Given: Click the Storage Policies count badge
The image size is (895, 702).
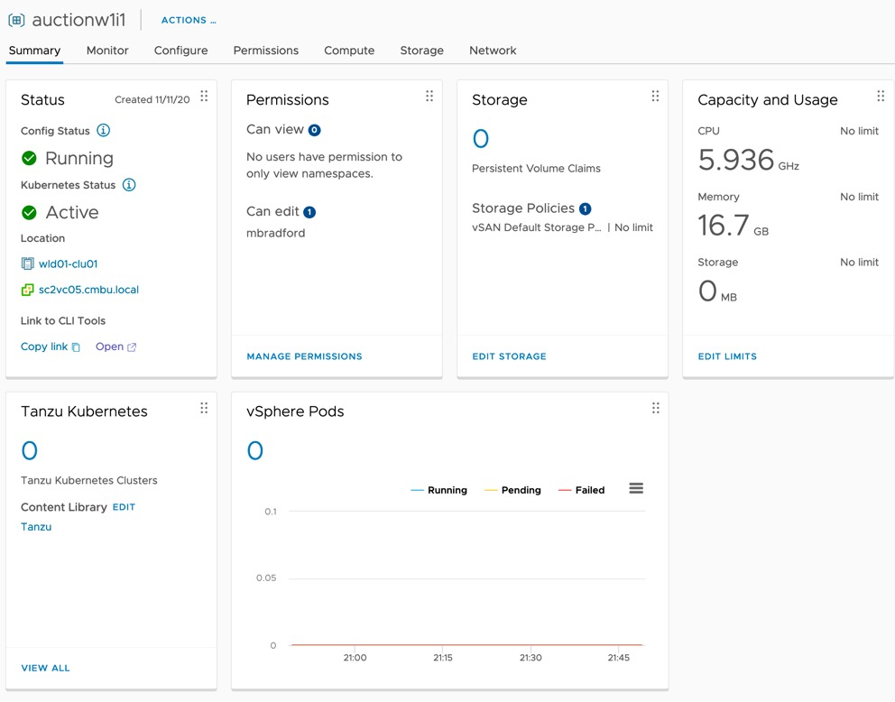Looking at the screenshot, I should [585, 209].
